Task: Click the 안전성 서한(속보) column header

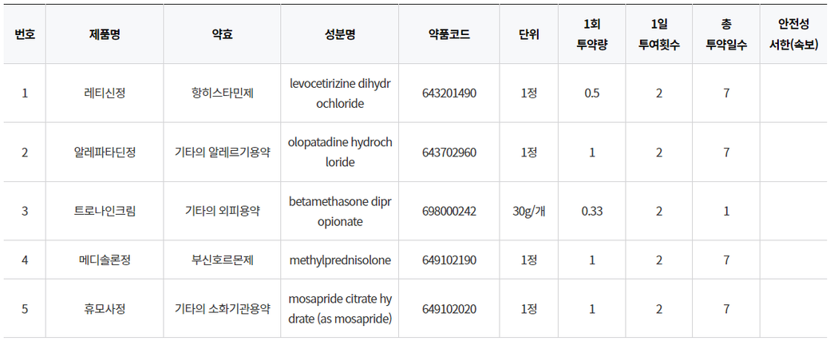Action: [793, 35]
